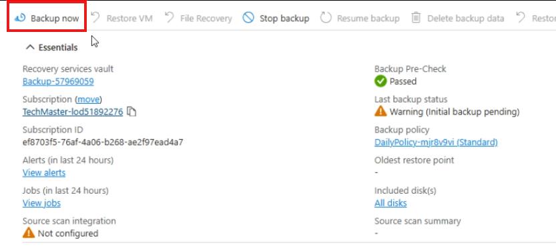Viewport: 556px width, 247px height.
Task: Open DailyPolicy-mjr8v9vi (Standard) backup policy
Action: (436, 142)
